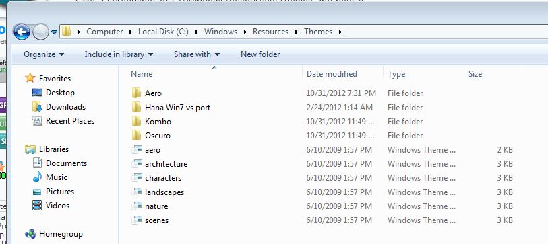548x244 pixels.
Task: Open the recent pages dropdown arrow
Action: coord(54,32)
